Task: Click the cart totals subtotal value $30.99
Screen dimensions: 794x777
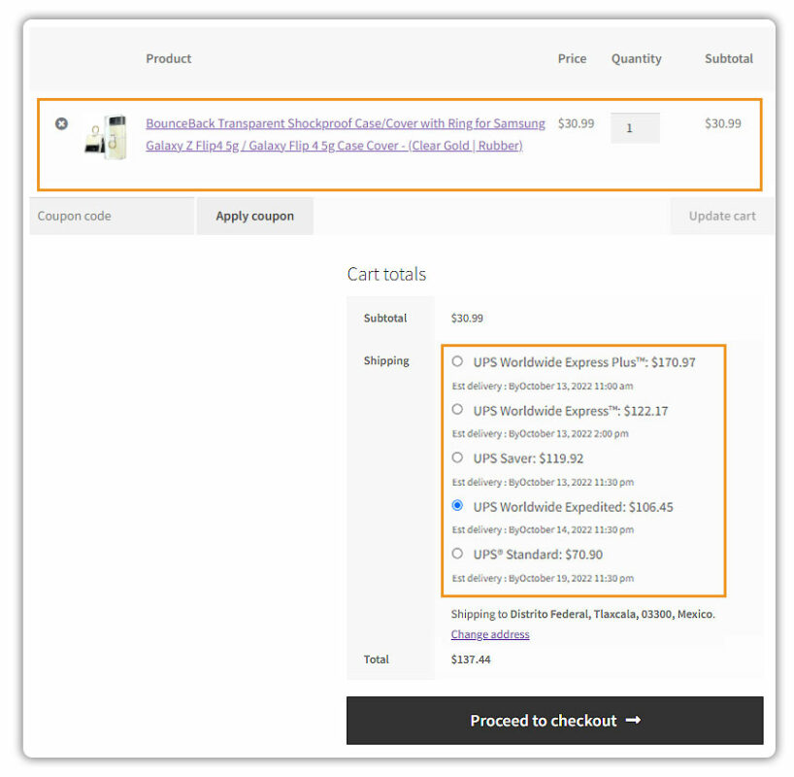Action: (467, 319)
